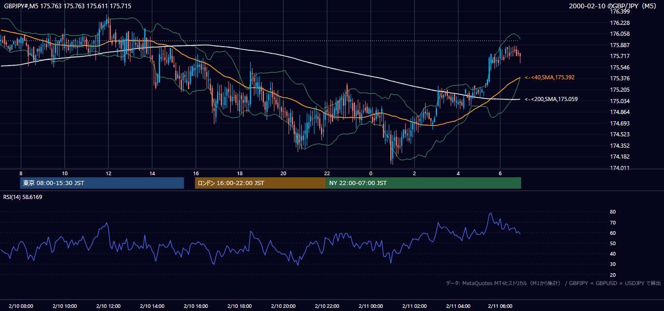
Task: Click the 2/11 02:00 time axis label
Action: tap(414, 306)
